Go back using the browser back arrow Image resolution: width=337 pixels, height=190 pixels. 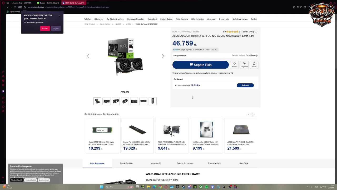coord(8,7)
